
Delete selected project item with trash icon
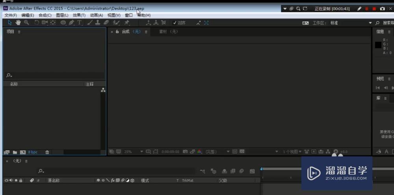(x=47, y=152)
